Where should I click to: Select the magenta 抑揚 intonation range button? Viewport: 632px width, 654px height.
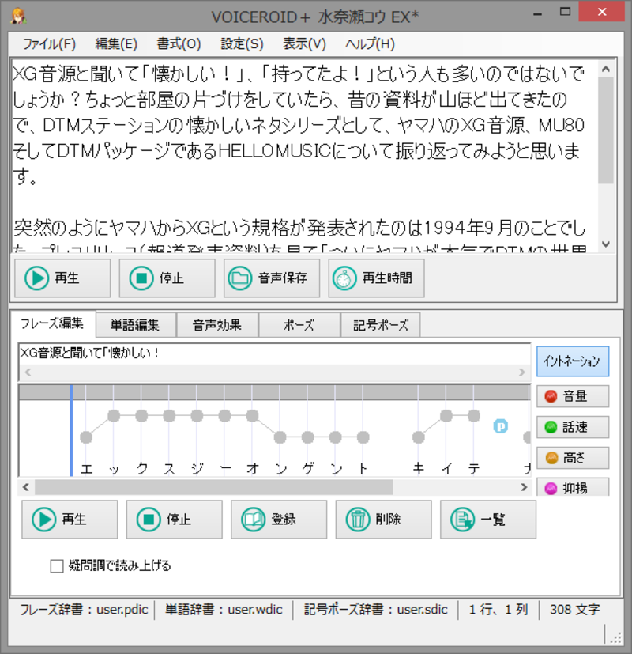(x=573, y=487)
